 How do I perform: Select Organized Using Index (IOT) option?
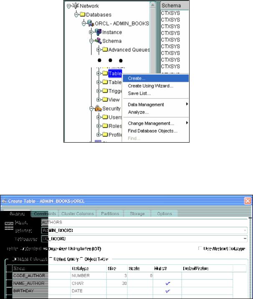coord(46,249)
